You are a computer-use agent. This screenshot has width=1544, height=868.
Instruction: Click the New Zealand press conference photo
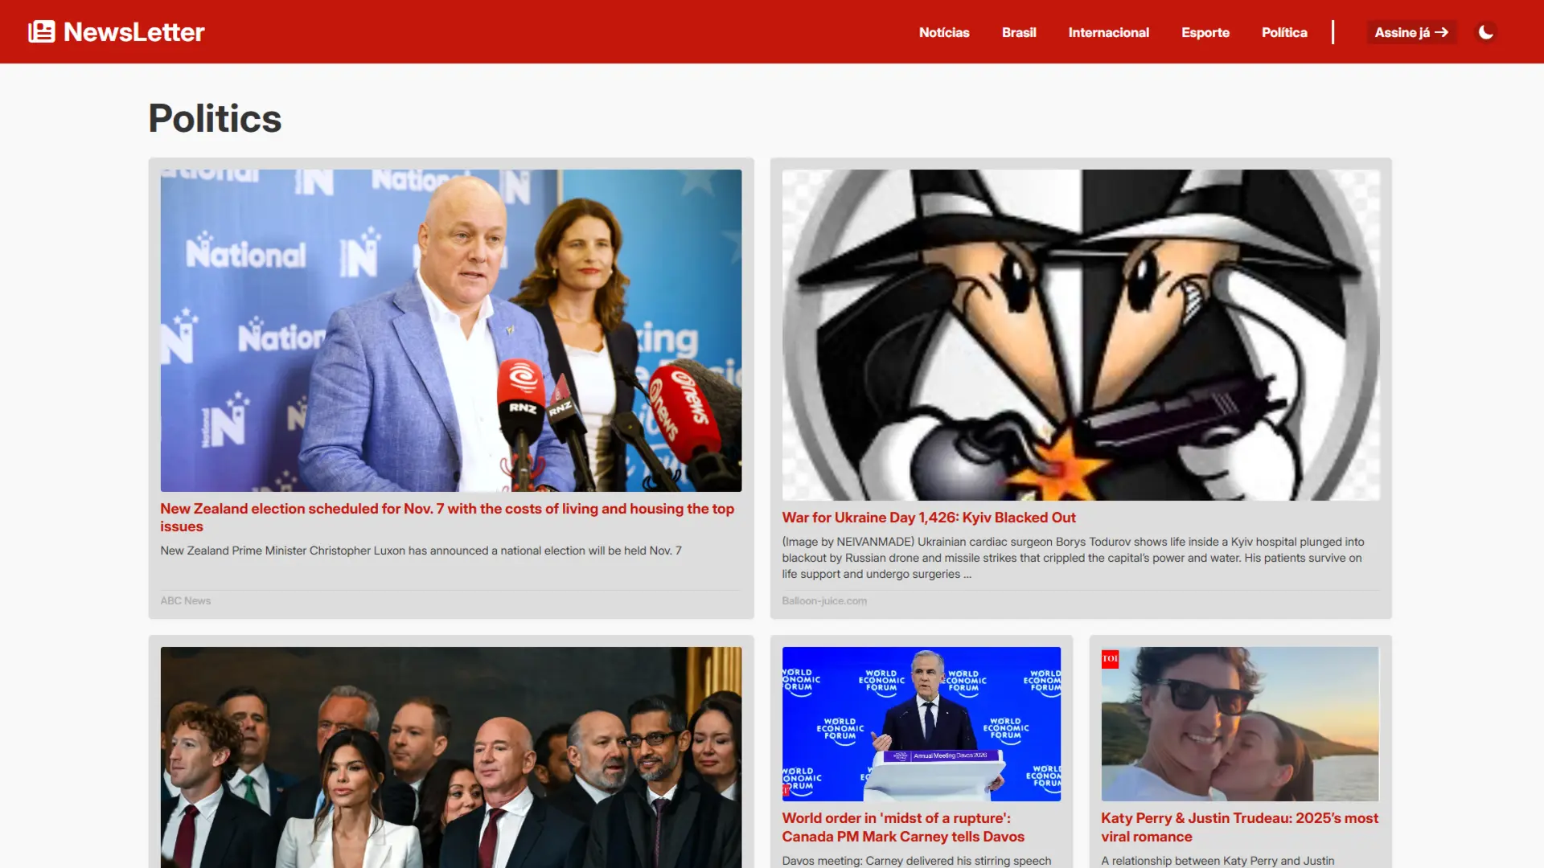pyautogui.click(x=451, y=330)
